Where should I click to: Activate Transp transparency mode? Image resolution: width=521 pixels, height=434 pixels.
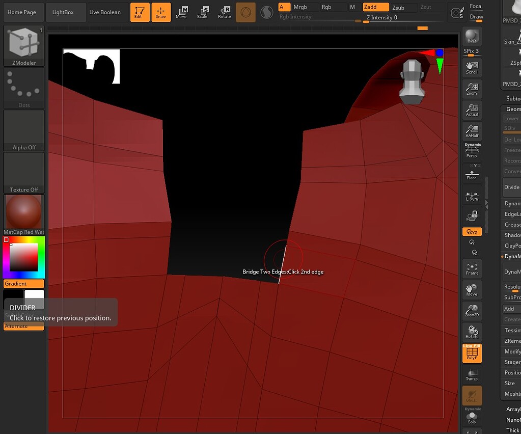pos(471,373)
